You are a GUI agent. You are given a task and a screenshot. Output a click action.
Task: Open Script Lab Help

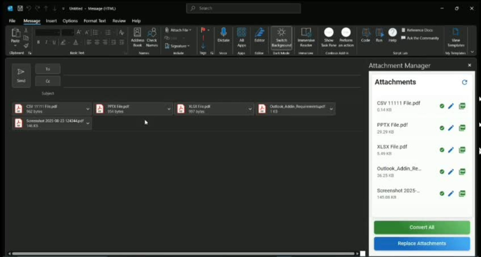pos(392,35)
